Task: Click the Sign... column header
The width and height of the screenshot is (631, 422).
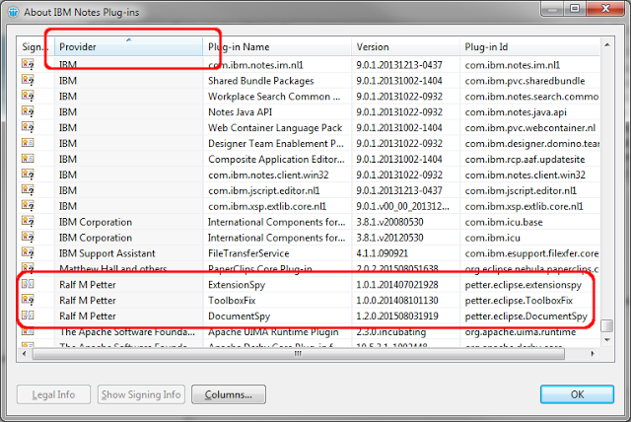Action: tap(35, 46)
